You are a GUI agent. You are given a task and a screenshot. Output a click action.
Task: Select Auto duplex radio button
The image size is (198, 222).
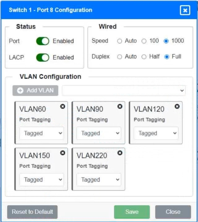pos(119,57)
